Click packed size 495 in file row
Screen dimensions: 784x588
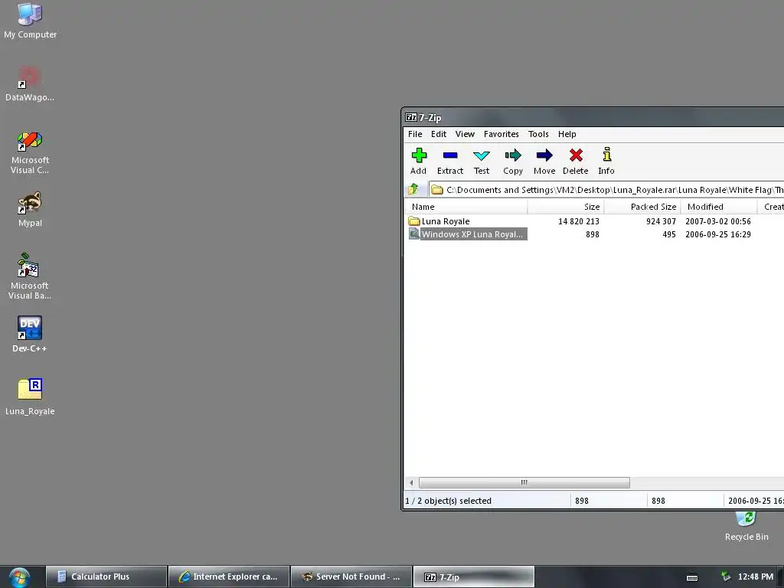tap(669, 234)
